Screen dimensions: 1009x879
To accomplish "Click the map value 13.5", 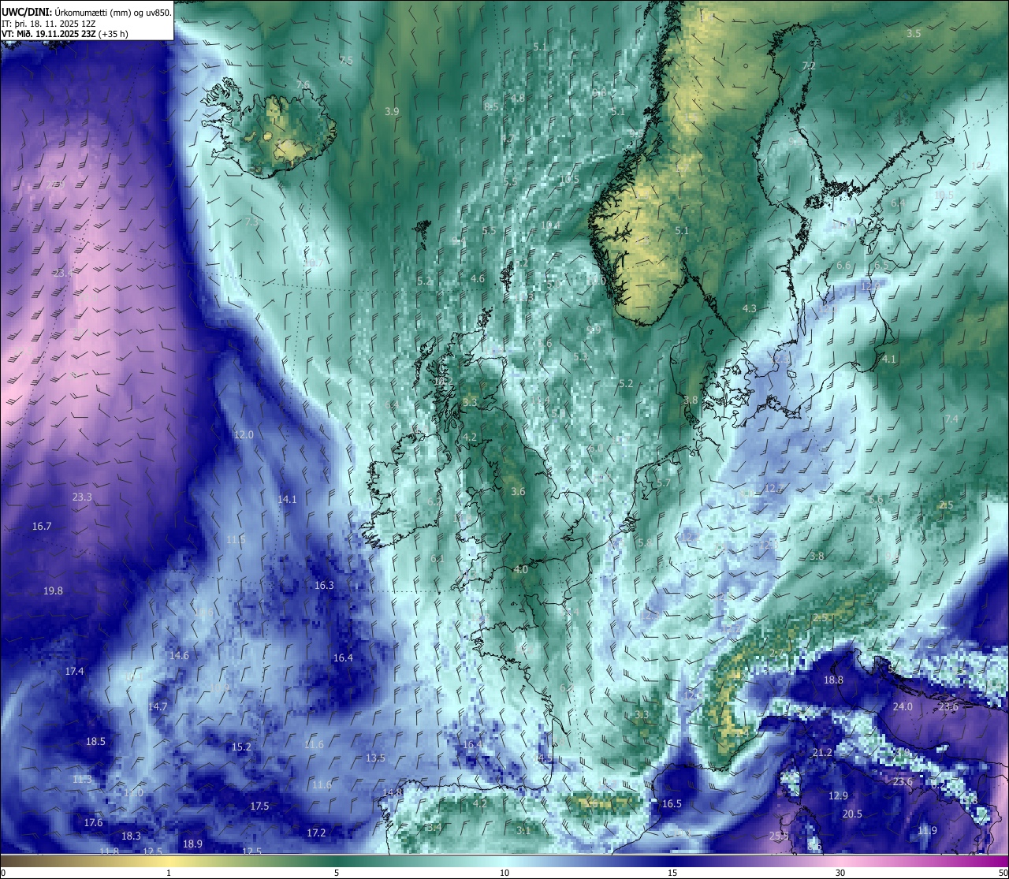I will (x=375, y=758).
